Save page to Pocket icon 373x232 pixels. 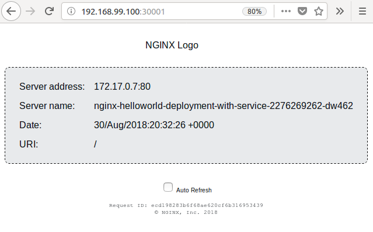pyautogui.click(x=302, y=11)
